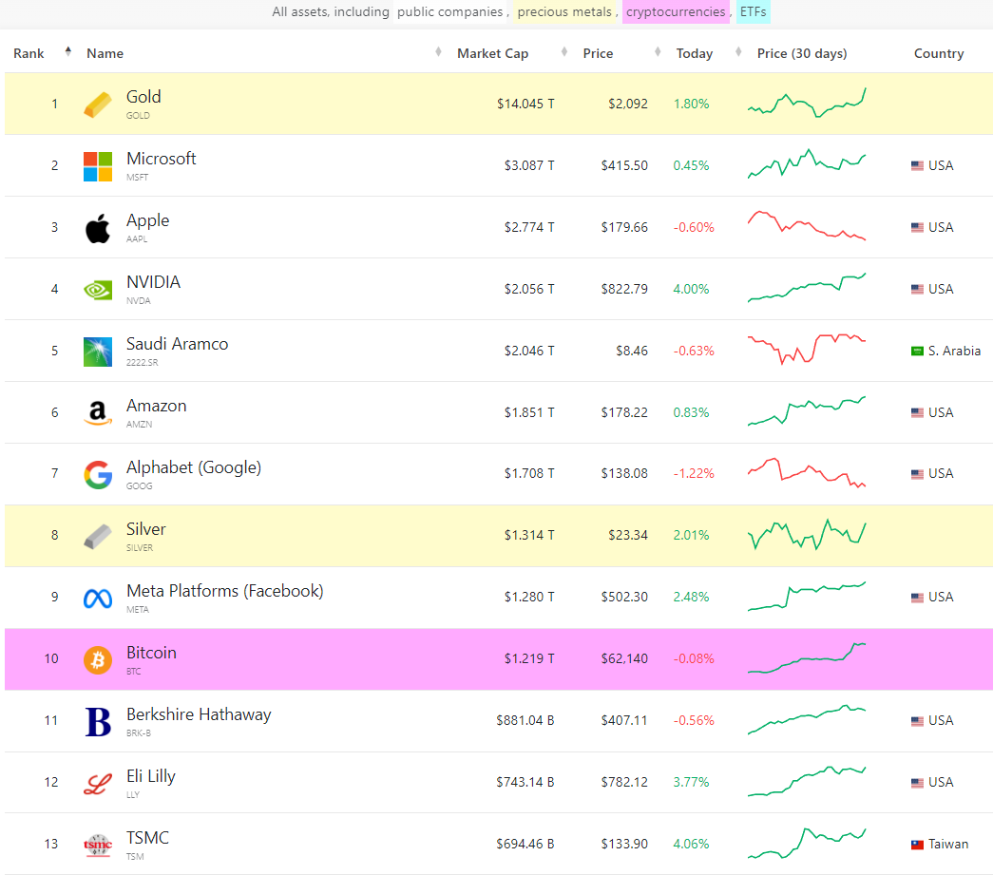Click the Gold bar icon
This screenshot has width=993, height=875.
[x=98, y=104]
